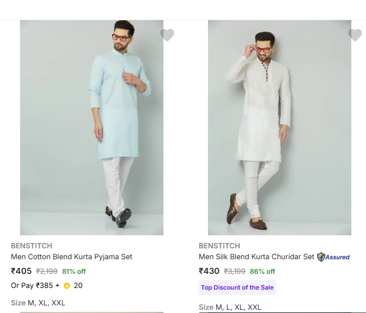Click the struck-through ₹2,199 original price
This screenshot has height=313, width=366.
(x=47, y=272)
